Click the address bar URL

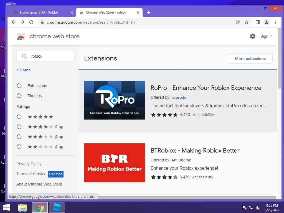click(x=91, y=22)
